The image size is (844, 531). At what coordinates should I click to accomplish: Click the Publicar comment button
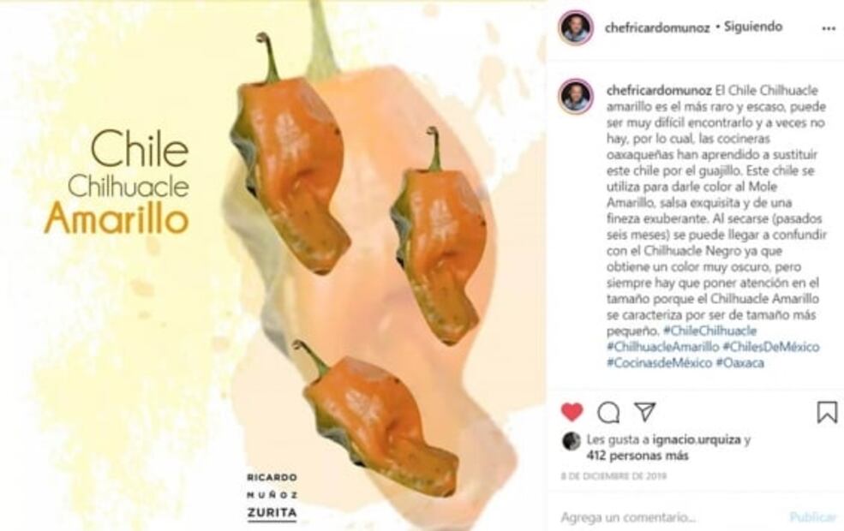(x=813, y=517)
